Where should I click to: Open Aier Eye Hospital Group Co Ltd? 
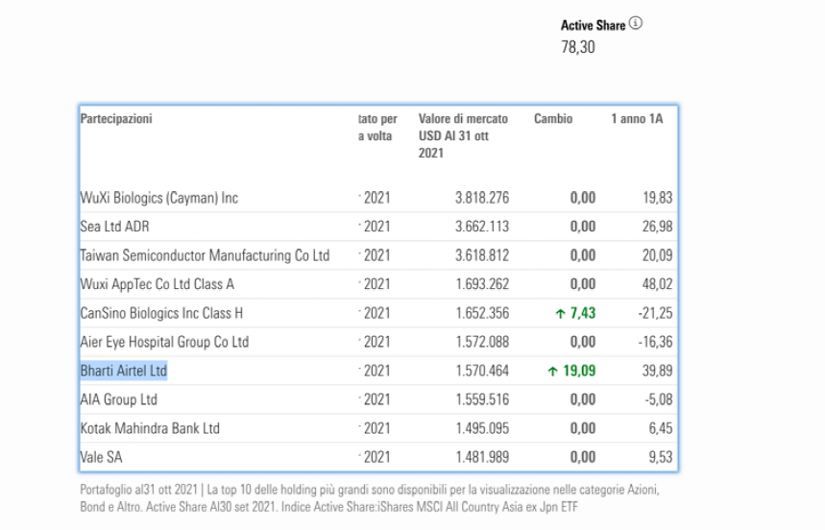click(164, 342)
